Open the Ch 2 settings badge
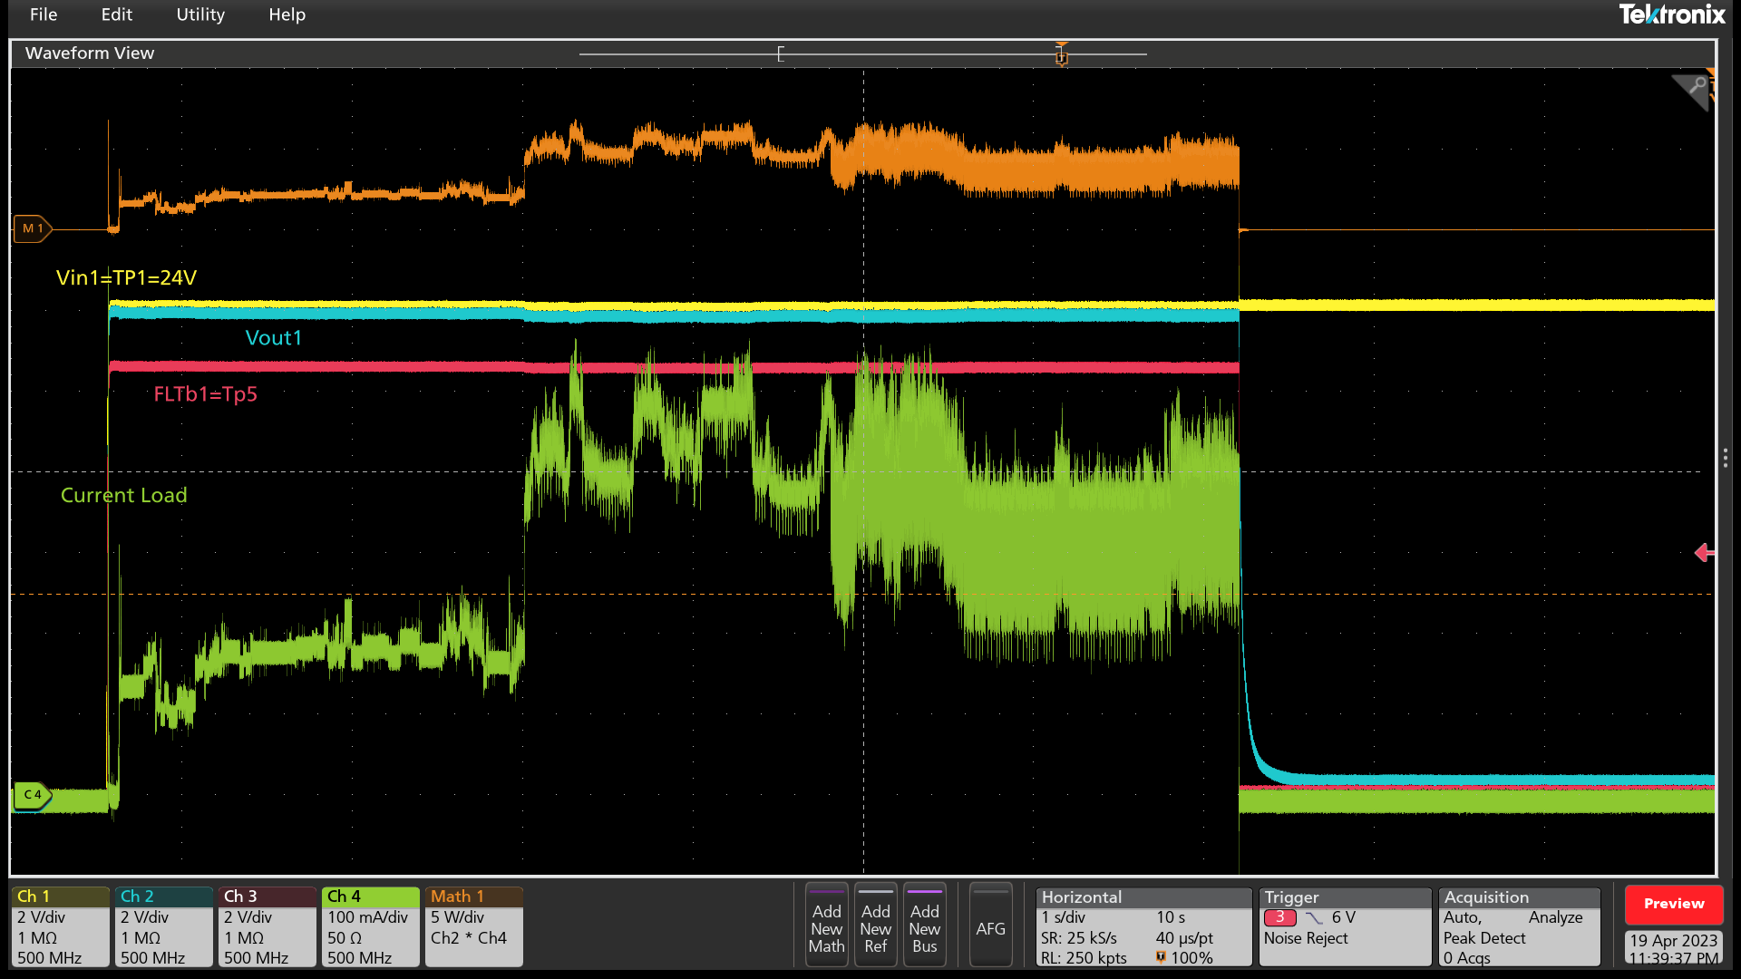This screenshot has width=1741, height=979. [163, 927]
